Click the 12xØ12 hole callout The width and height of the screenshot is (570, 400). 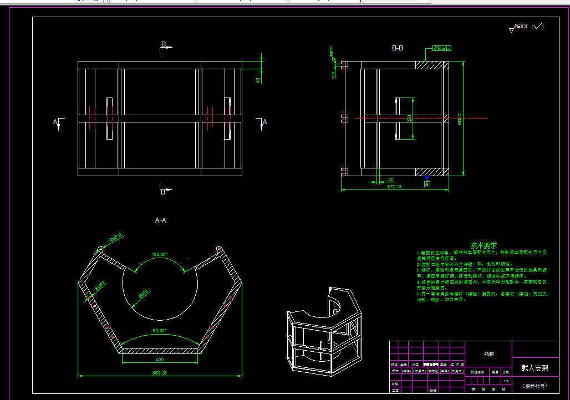pyautogui.click(x=115, y=238)
